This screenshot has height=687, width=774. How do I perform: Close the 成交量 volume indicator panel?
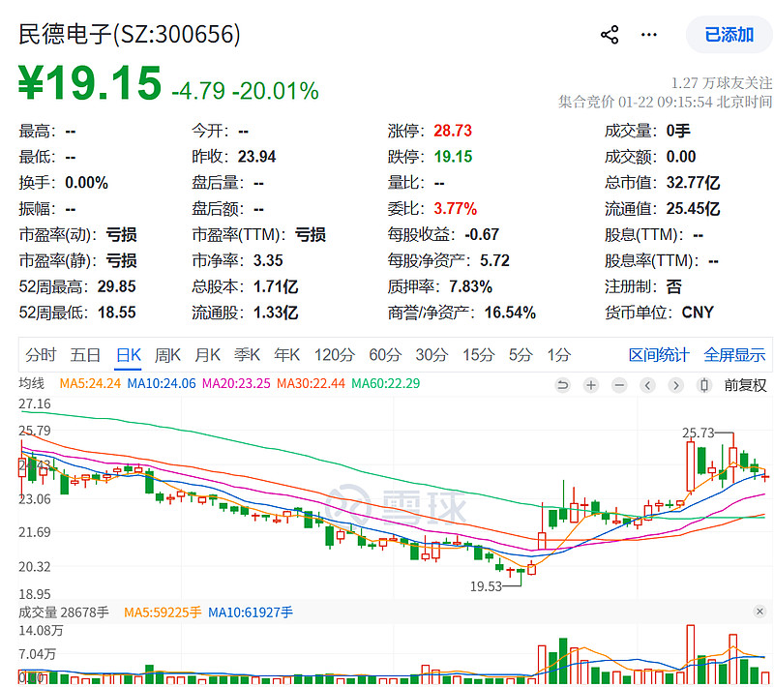759,612
